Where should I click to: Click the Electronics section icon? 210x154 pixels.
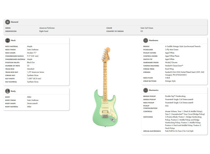click(x=146, y=90)
